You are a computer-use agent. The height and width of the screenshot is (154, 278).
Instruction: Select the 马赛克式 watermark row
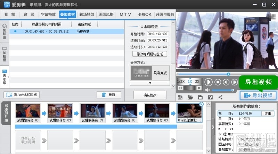pos(67,31)
